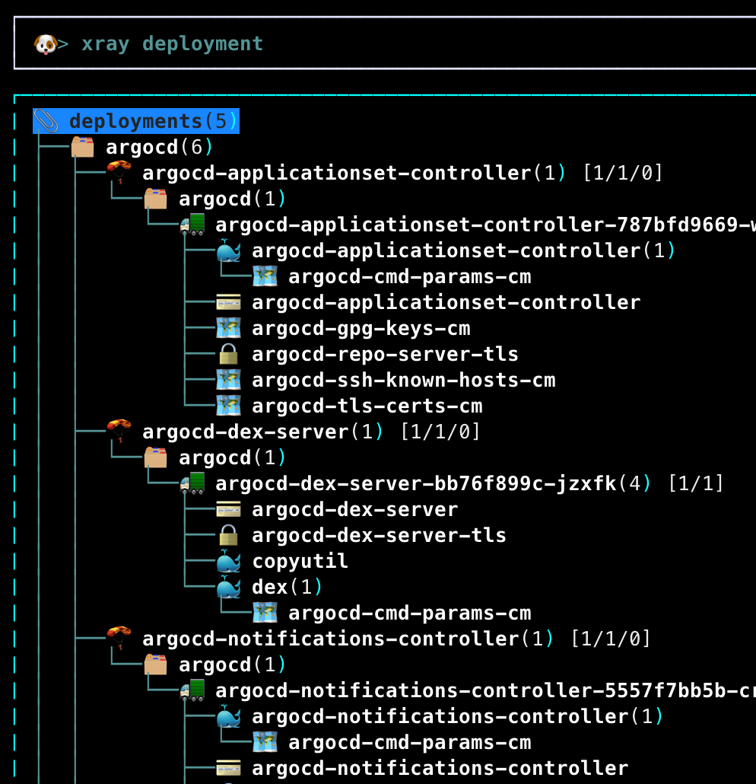
Task: Click parachute icon for argocd-applicationset-controller deployment
Action: pos(119,173)
